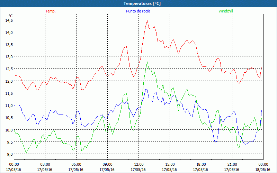Click the 11,5 y-axis value
Image resolution: width=277 pixels, height=173 pixels.
tap(9, 93)
